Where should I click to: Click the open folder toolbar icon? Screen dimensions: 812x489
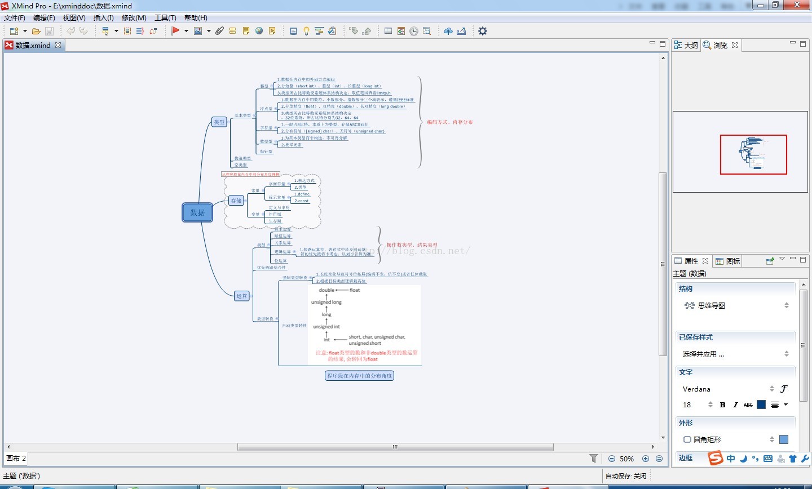[36, 31]
